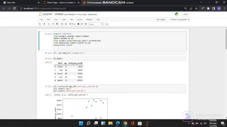This screenshot has width=227, height=127.
Task: Click the Jupyter logo
Action: coord(45,14)
